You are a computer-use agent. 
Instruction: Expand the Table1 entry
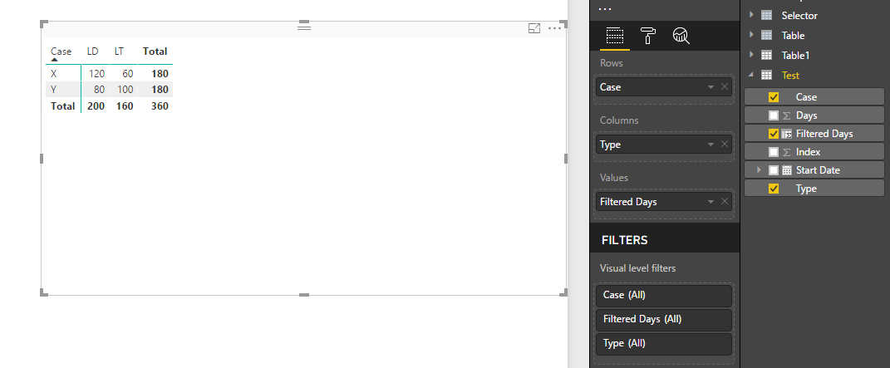751,55
